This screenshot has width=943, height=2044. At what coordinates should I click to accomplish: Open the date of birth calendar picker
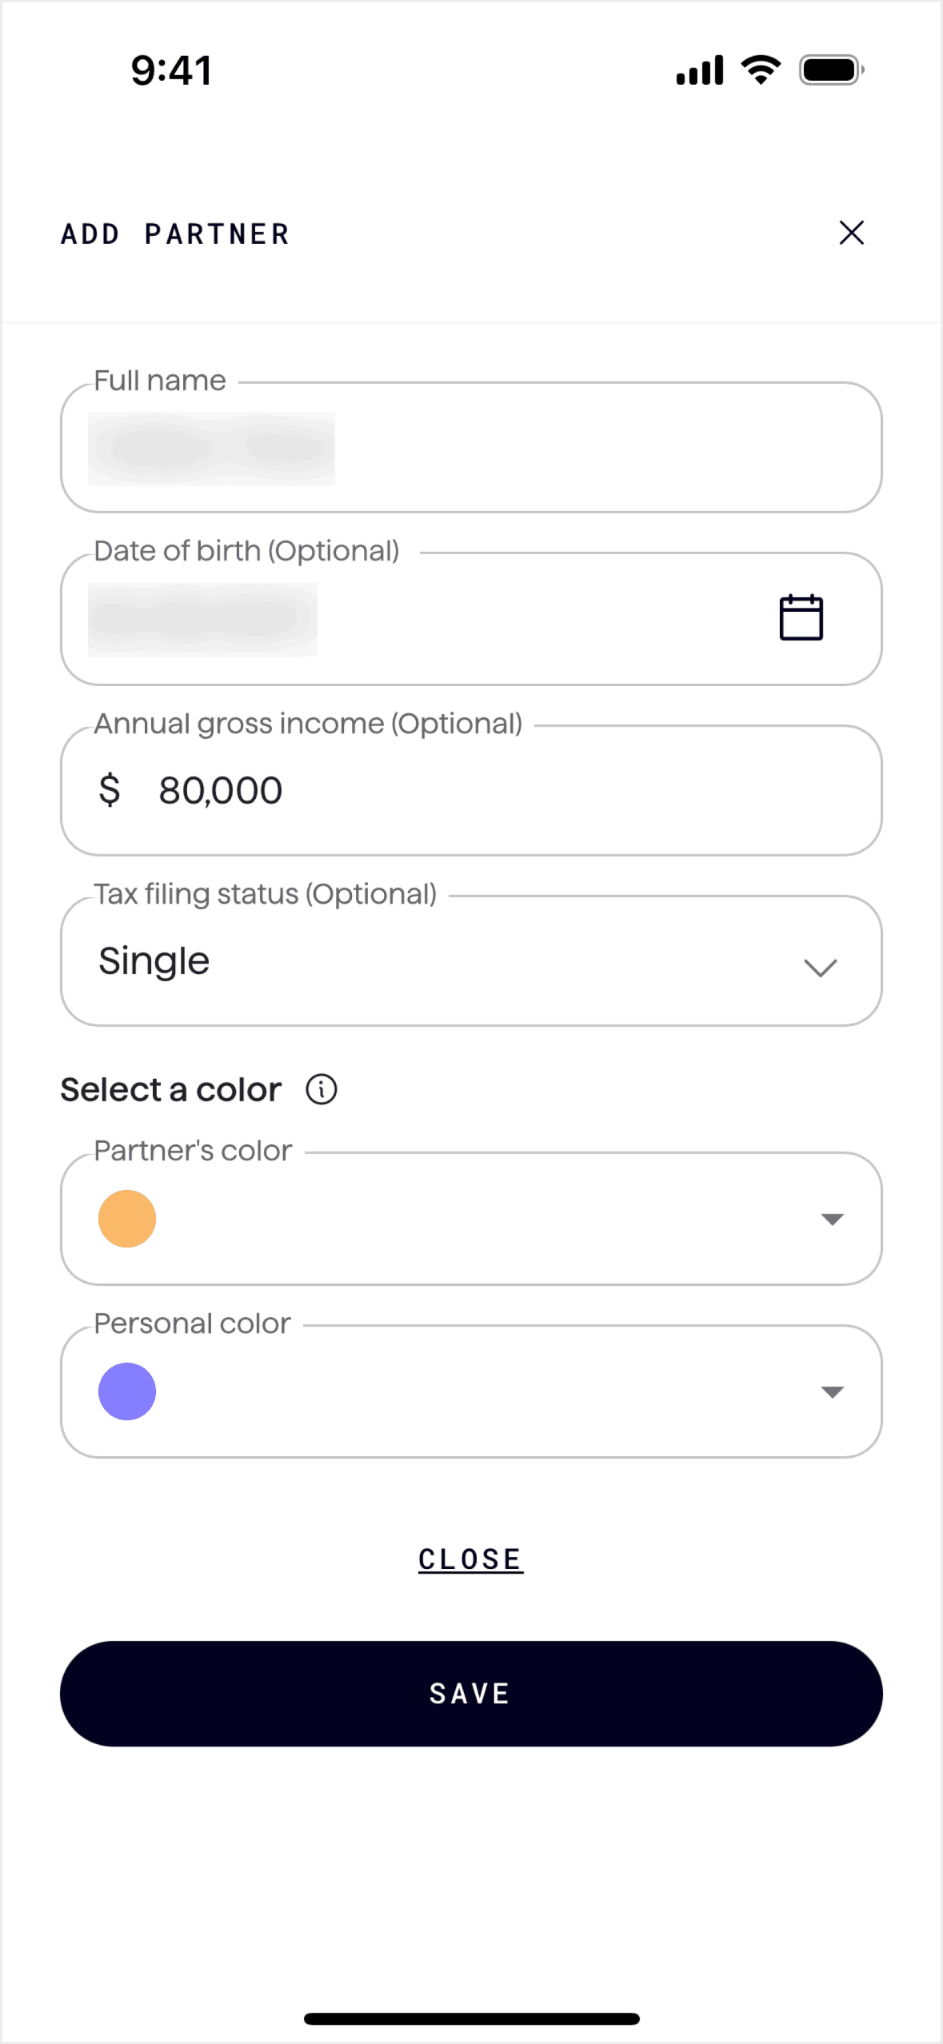801,617
